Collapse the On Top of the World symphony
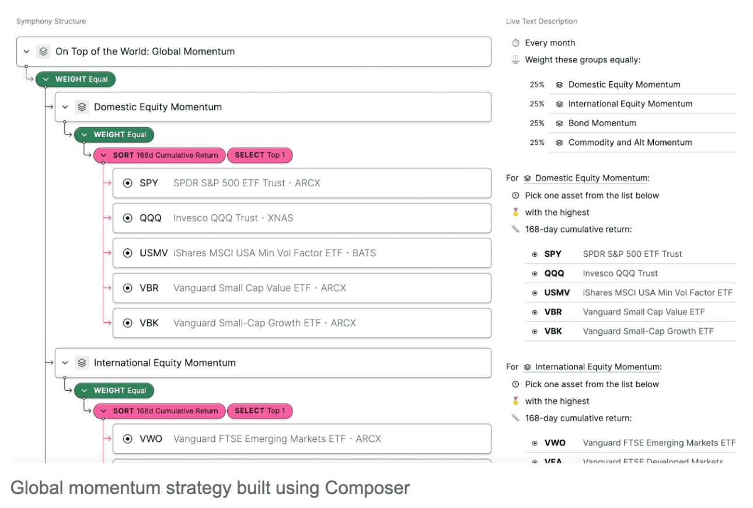 26,51
